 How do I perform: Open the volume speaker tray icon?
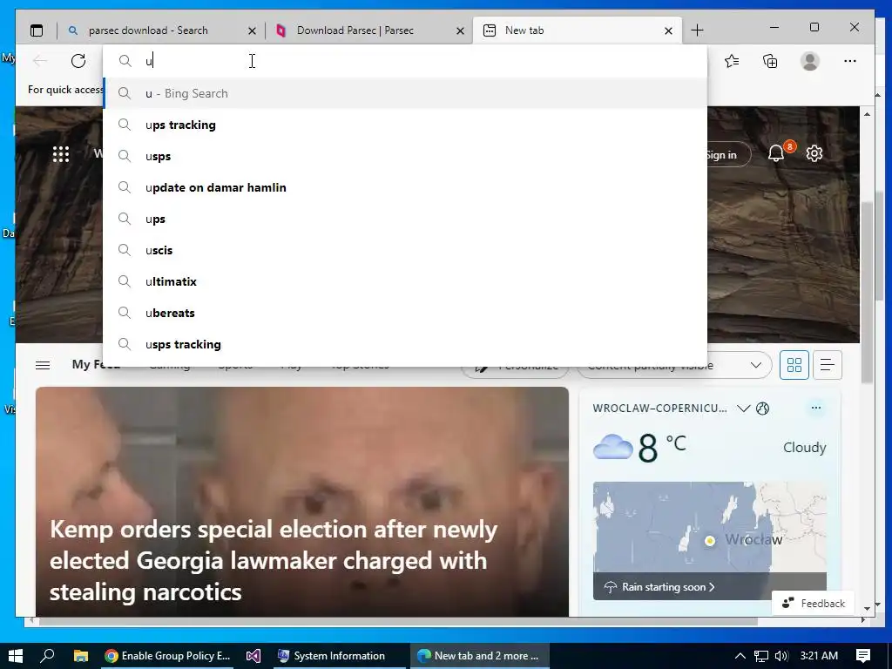781,656
